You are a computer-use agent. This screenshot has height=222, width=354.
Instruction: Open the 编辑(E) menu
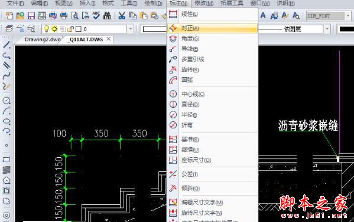click(x=40, y=4)
